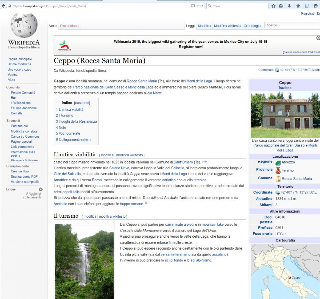Viewport: 320px width, 299px height.
Task: Click the search magnifier in Cerca box
Action: click(x=210, y=6)
